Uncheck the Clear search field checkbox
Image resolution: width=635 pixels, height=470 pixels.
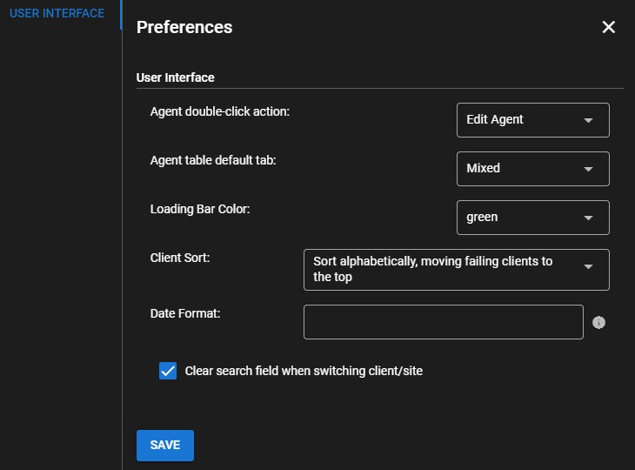168,371
